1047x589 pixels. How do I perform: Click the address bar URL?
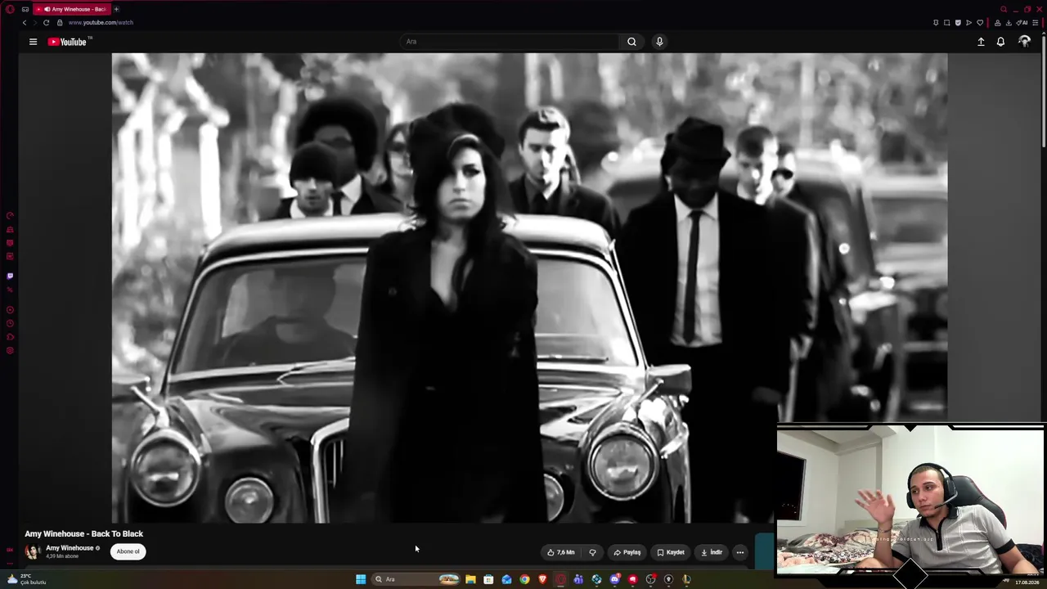click(x=101, y=23)
